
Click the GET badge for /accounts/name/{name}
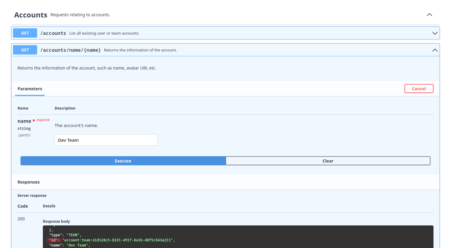(x=25, y=50)
